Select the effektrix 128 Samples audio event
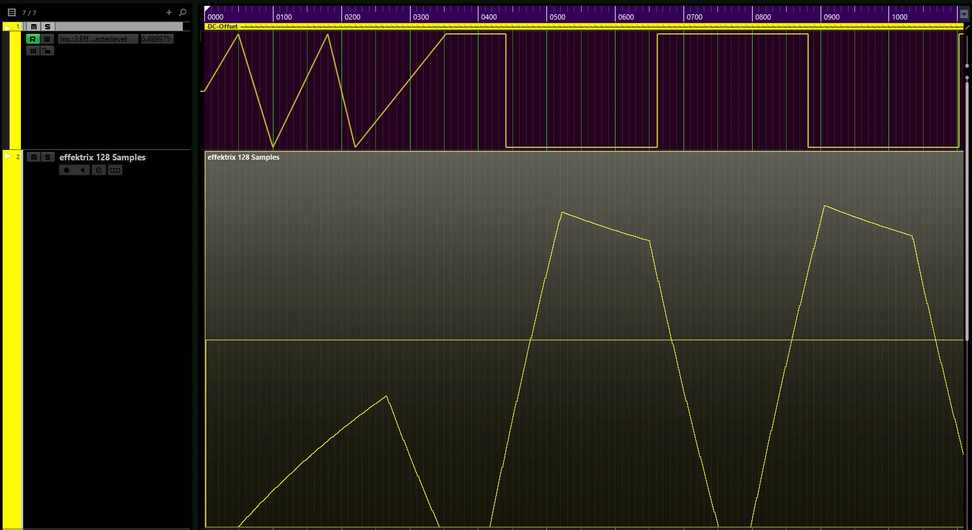 (584, 339)
